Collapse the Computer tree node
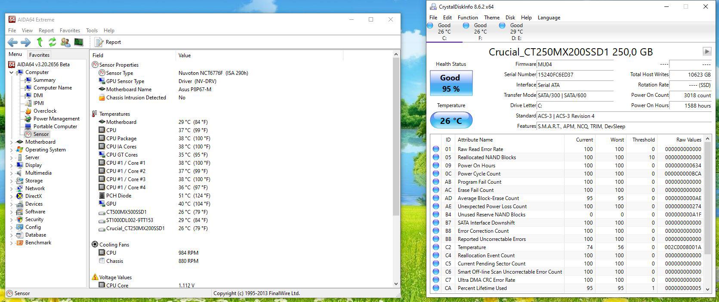Image resolution: width=719 pixels, height=302 pixels. coord(12,72)
